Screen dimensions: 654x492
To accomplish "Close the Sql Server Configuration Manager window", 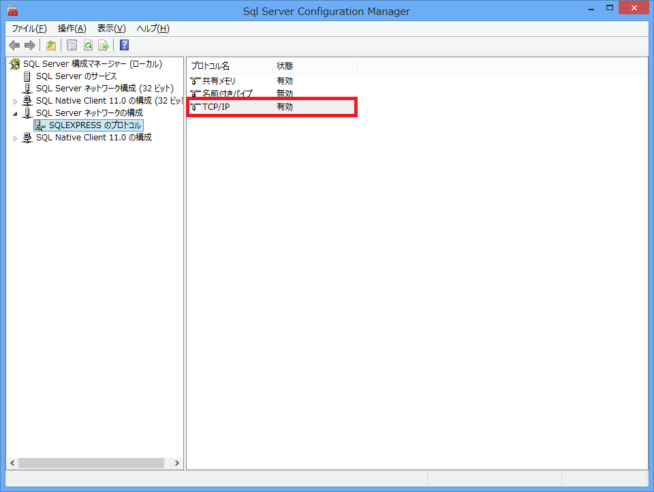I will pyautogui.click(x=634, y=8).
